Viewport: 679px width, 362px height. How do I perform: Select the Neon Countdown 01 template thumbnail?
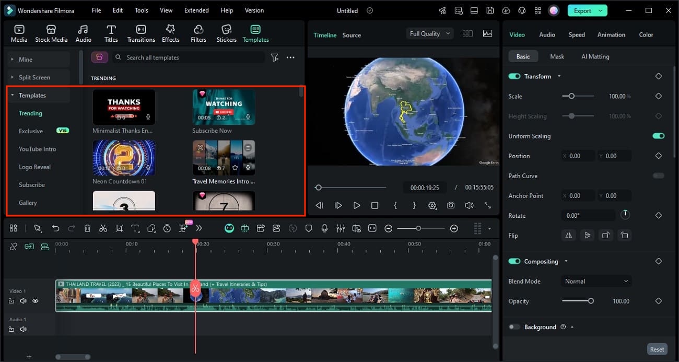pos(124,157)
